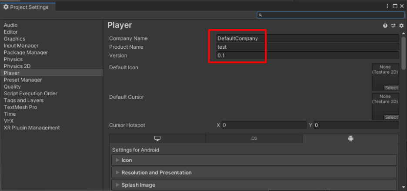Click the Version label
407x191 pixels.
118,56
